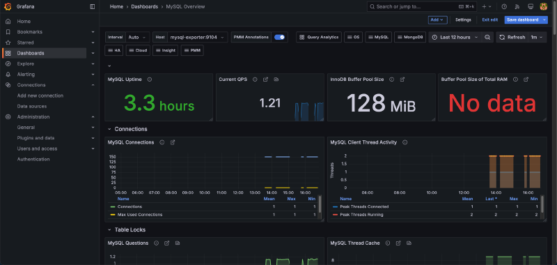The width and height of the screenshot is (557, 265).
Task: Sort legend by Mean in MySQL Connections
Action: point(269,199)
